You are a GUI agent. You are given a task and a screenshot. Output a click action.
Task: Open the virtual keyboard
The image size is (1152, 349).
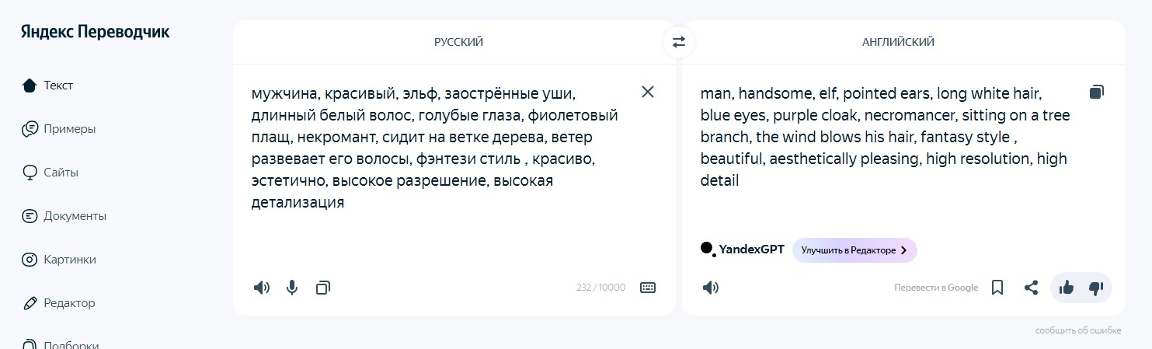pyautogui.click(x=648, y=288)
